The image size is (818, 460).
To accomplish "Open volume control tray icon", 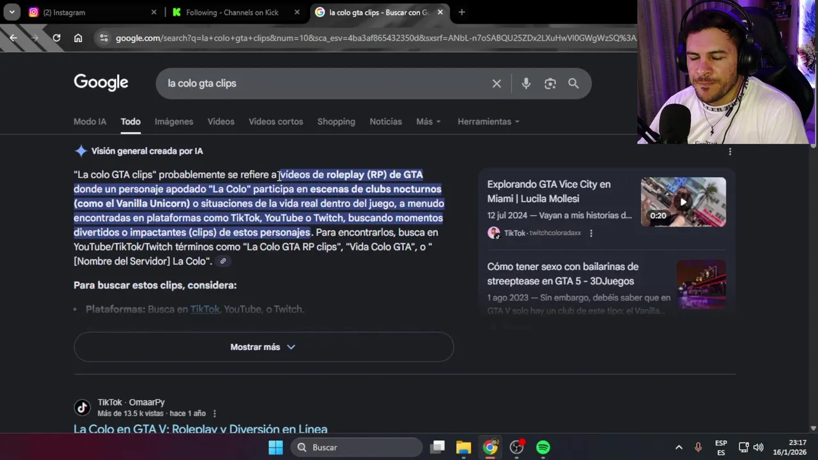I will pos(759,447).
